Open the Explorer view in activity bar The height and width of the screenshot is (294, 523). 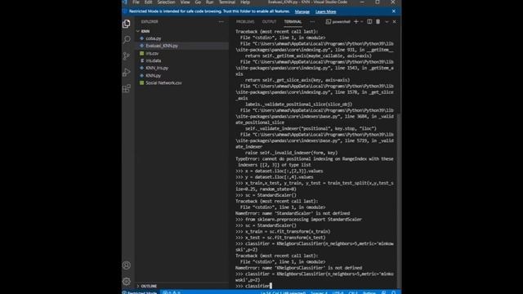click(x=127, y=24)
